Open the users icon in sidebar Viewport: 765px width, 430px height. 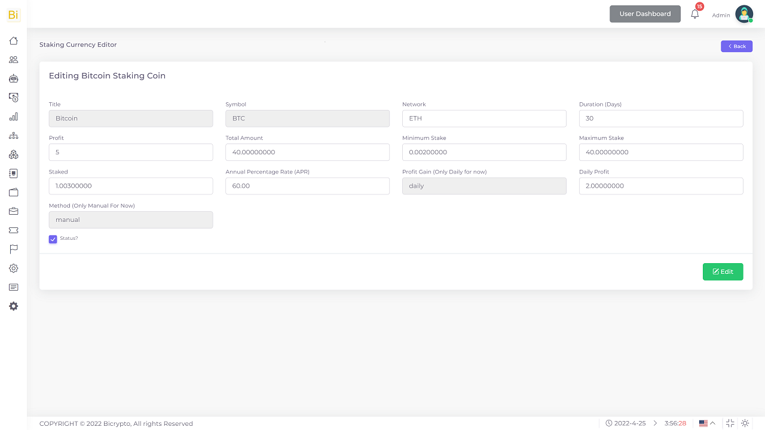(13, 60)
